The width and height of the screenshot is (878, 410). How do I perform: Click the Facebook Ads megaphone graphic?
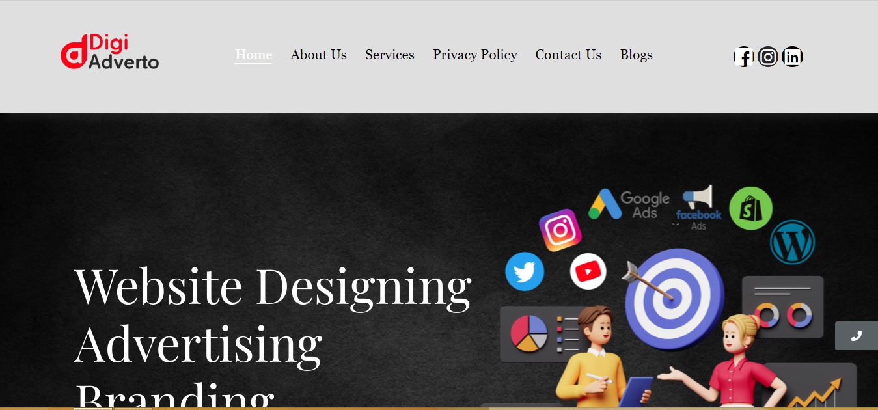click(699, 208)
